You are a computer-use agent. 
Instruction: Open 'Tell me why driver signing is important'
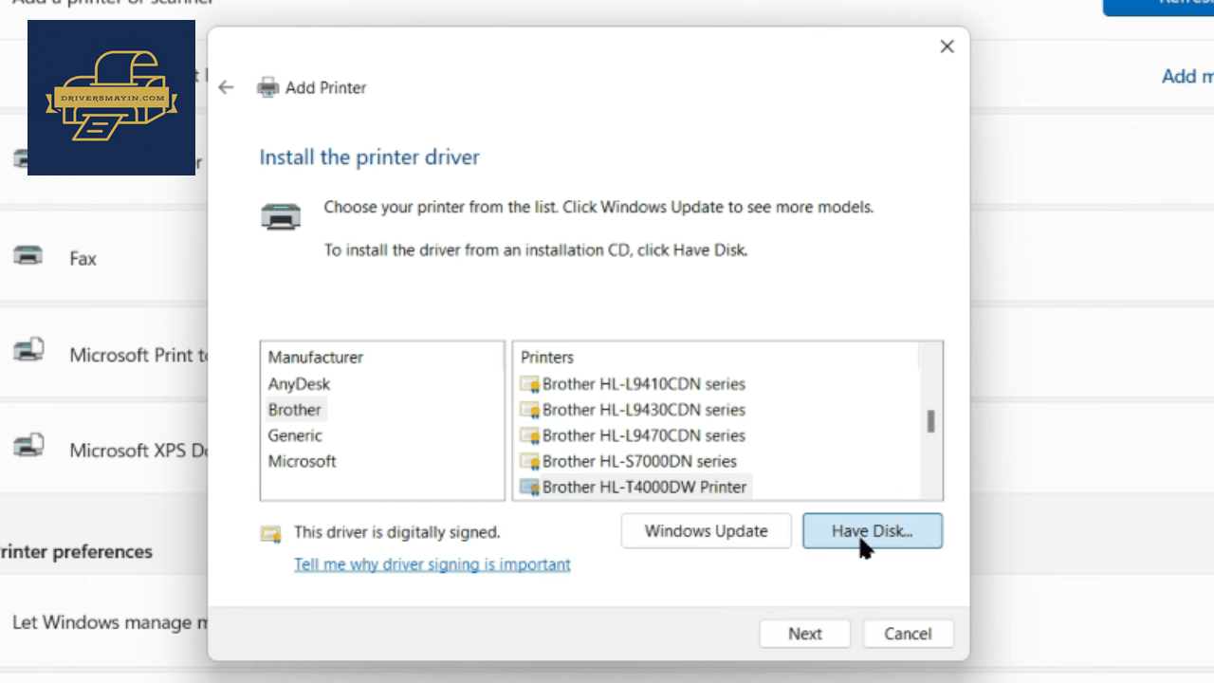432,564
